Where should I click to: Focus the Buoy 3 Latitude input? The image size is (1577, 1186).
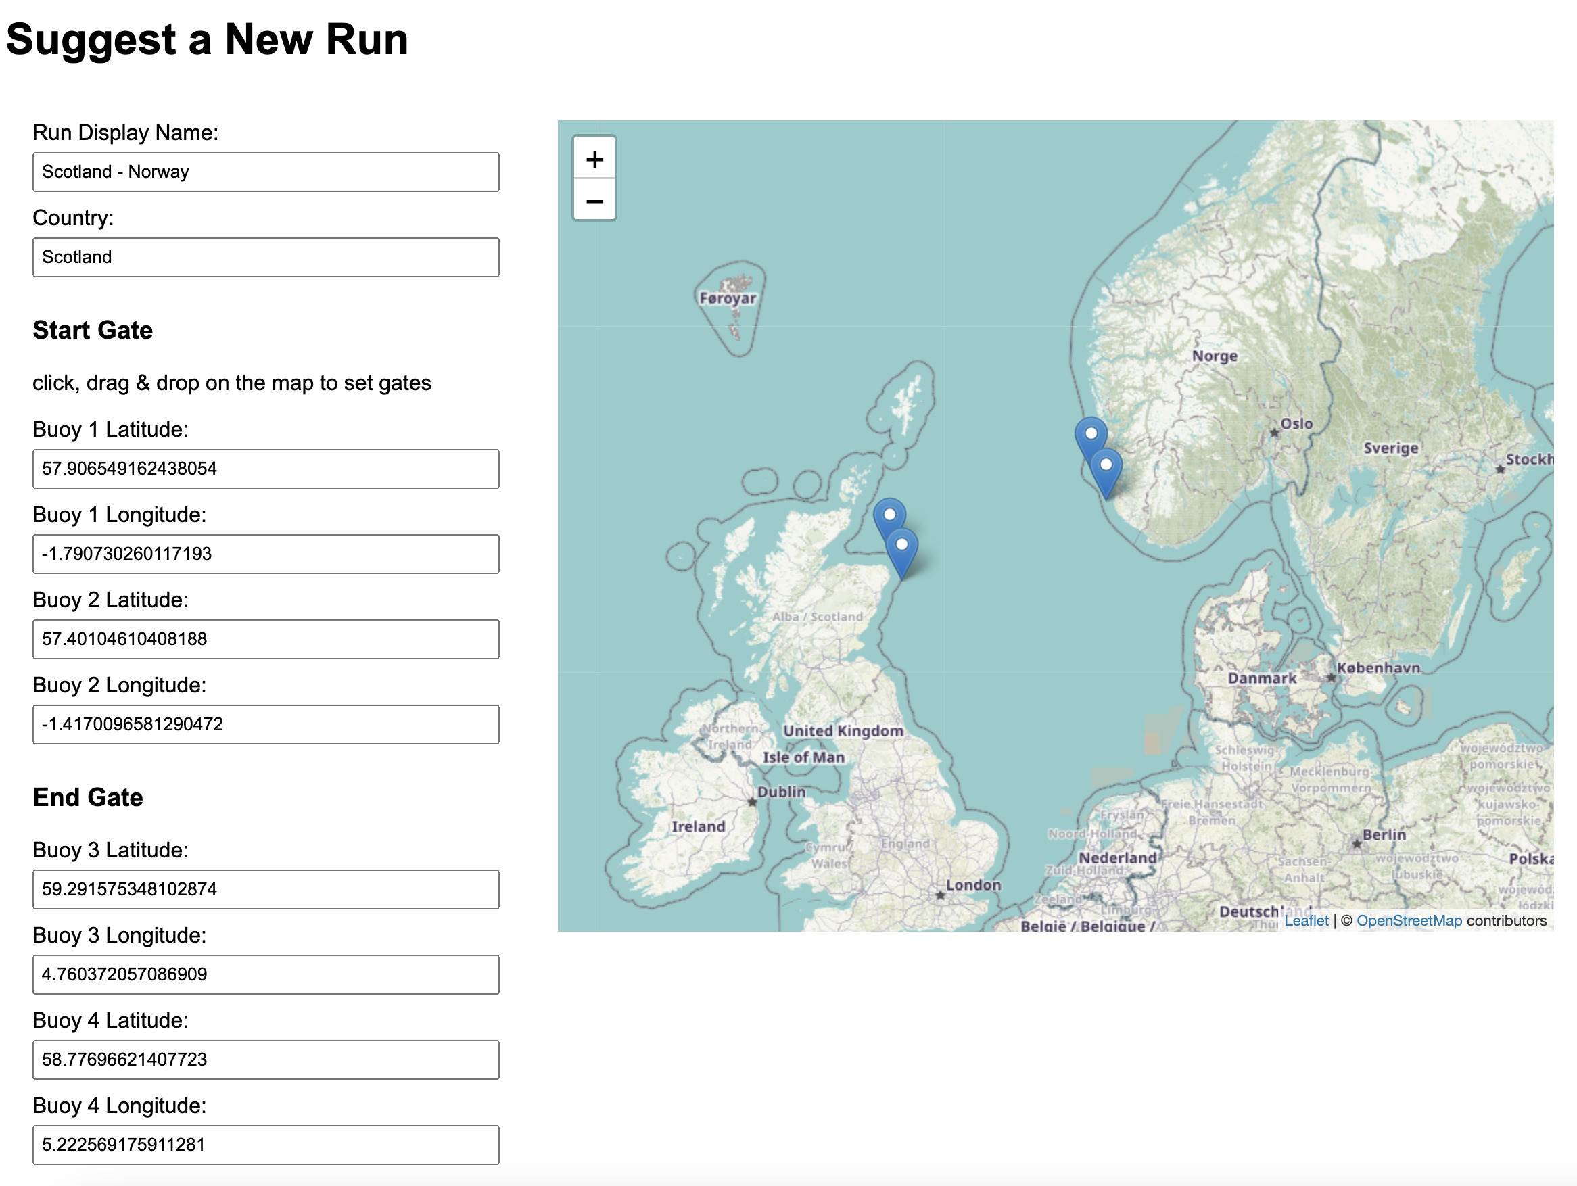click(265, 890)
